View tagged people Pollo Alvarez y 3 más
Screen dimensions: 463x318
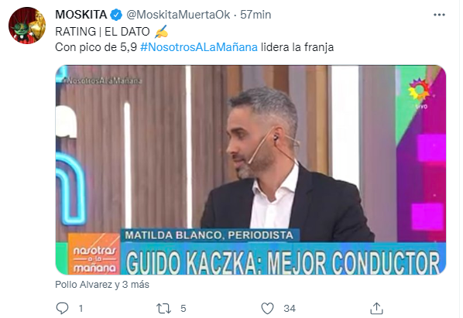pos(102,285)
